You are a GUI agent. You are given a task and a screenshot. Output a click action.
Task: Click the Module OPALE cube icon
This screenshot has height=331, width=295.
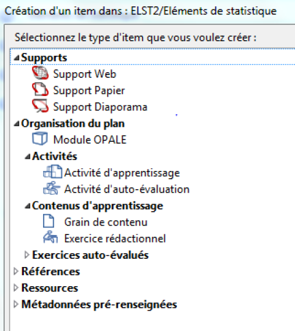(40, 138)
